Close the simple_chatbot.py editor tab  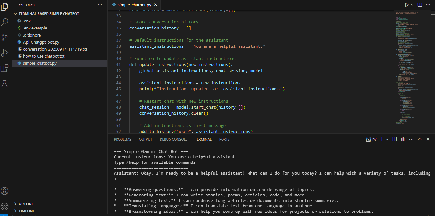coord(156,5)
